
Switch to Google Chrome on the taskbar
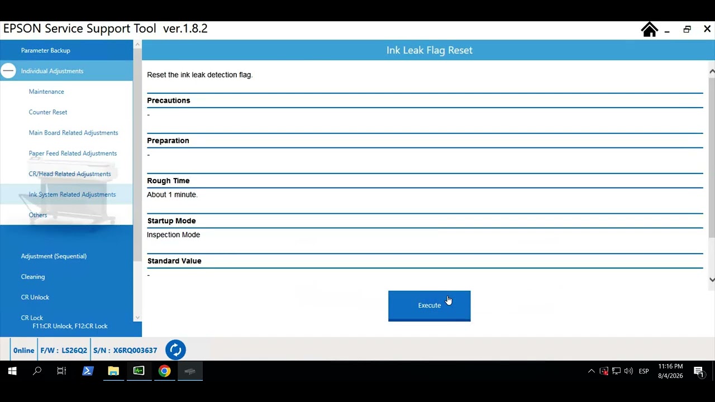pos(164,371)
